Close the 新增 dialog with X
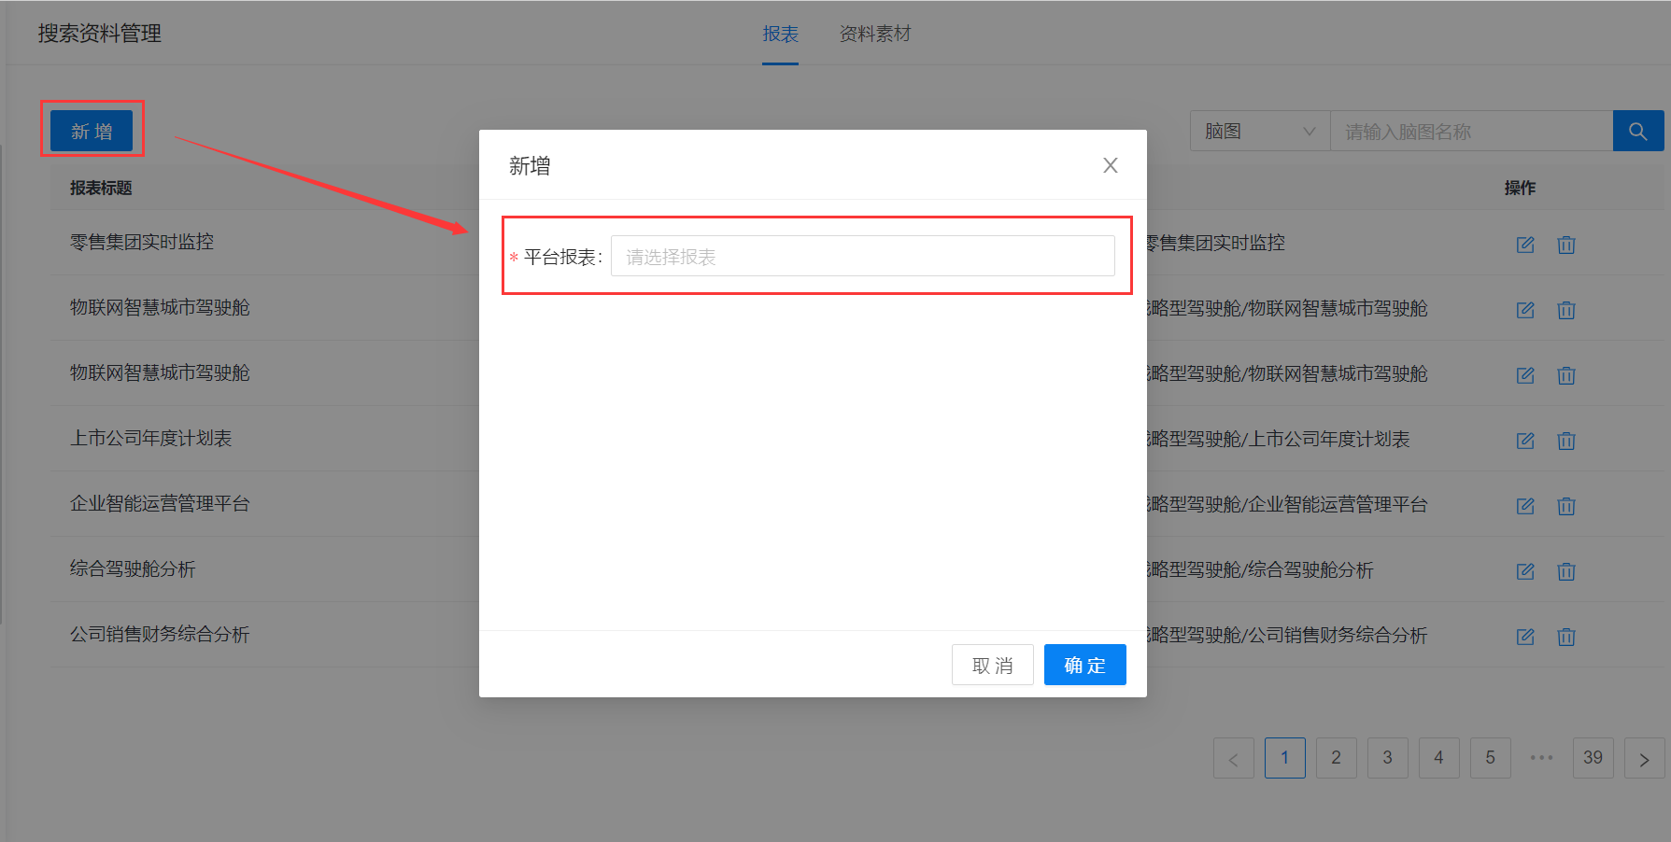The image size is (1671, 842). tap(1111, 165)
